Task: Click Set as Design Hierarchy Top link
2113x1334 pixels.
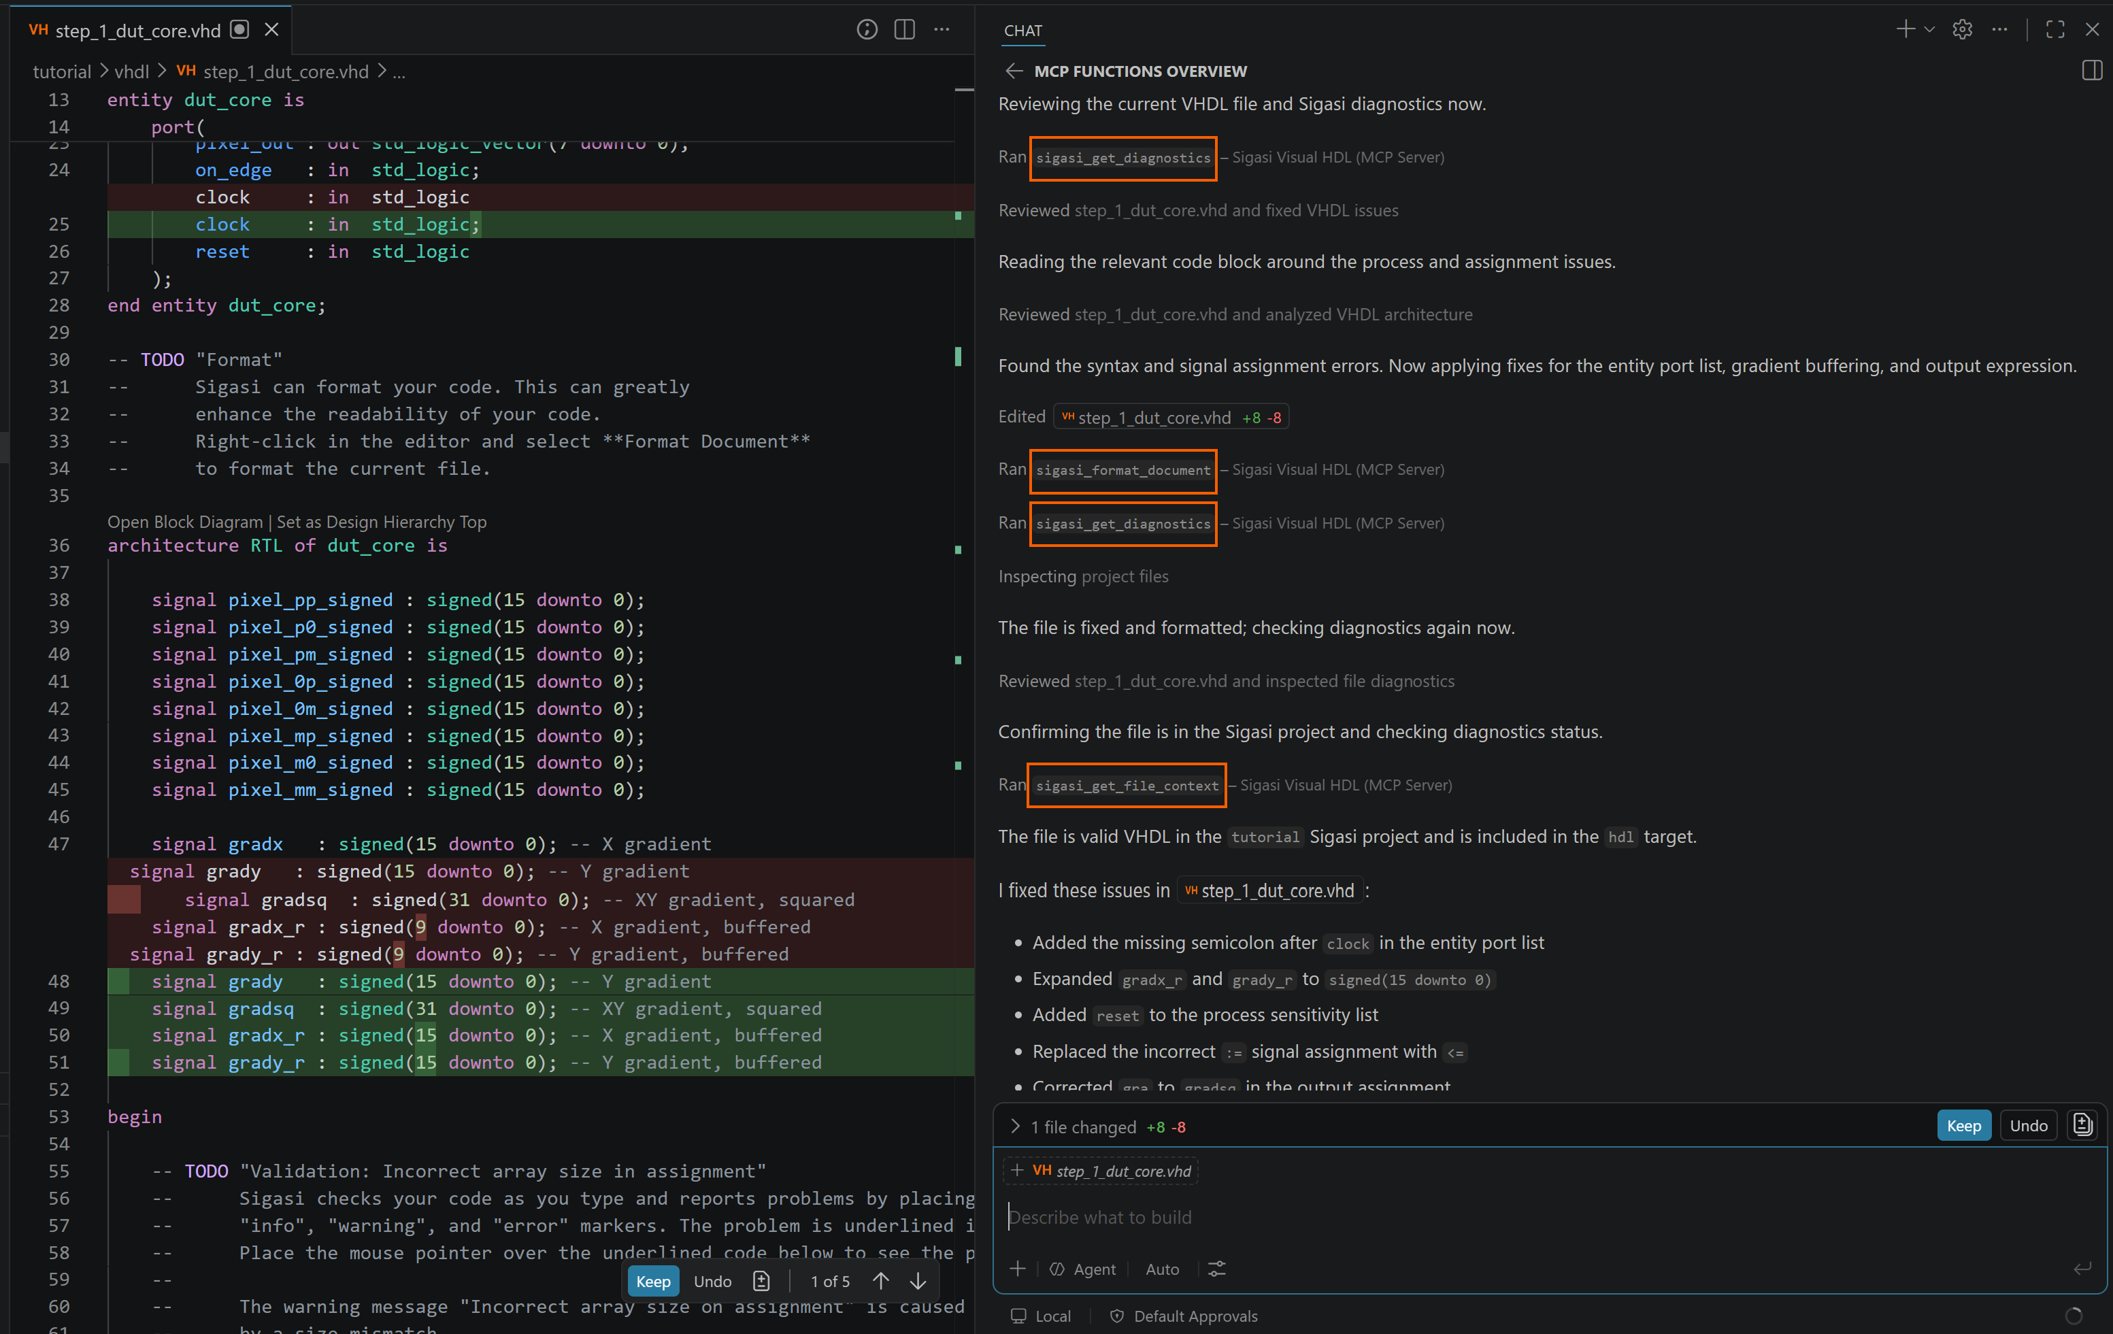Action: [x=382, y=522]
